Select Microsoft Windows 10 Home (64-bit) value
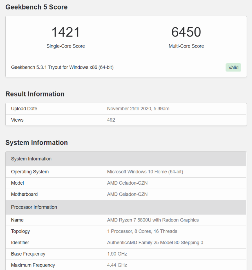The image size is (252, 270). tap(145, 172)
